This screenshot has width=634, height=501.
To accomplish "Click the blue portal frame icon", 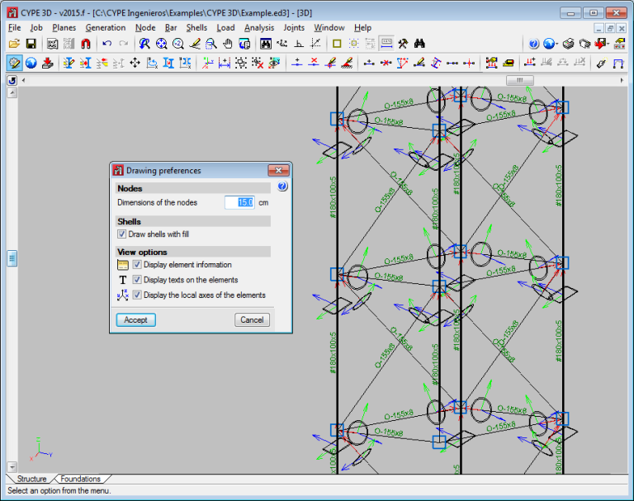I will [617, 63].
